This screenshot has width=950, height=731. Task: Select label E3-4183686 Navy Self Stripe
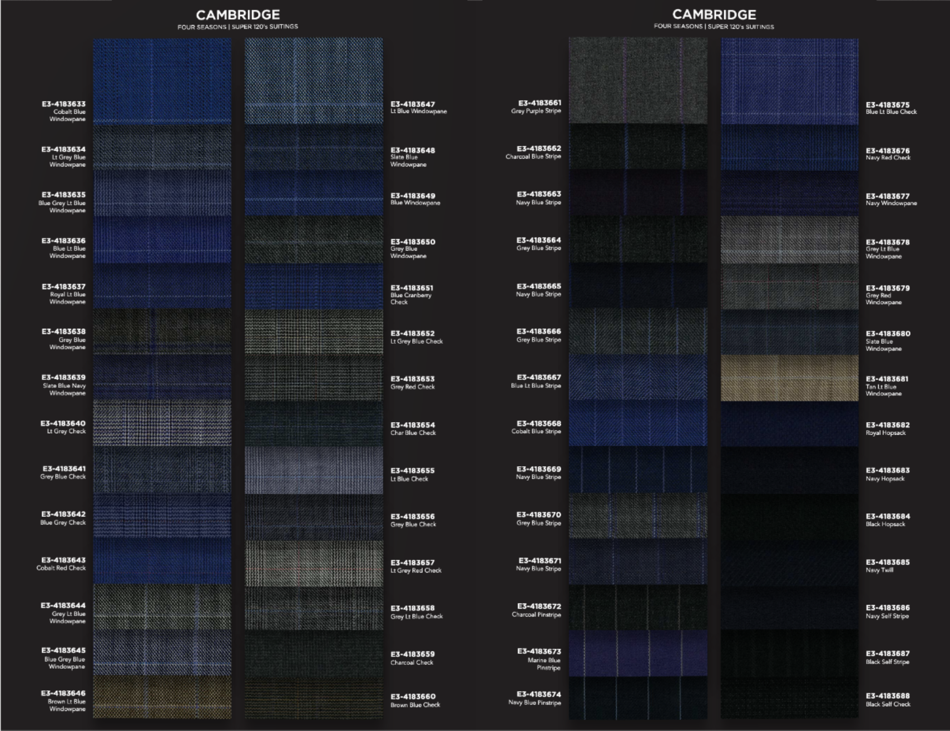[888, 611]
